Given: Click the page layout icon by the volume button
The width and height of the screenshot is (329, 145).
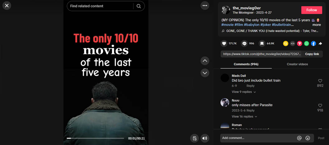Looking at the screenshot, I should pos(194,138).
